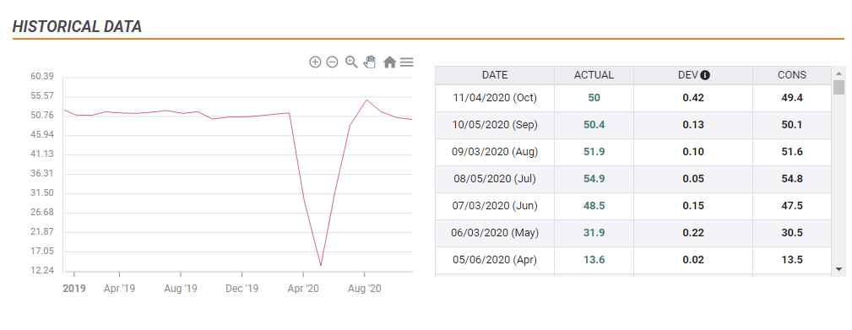Click the CONS column header
The width and height of the screenshot is (852, 330).
coord(792,75)
